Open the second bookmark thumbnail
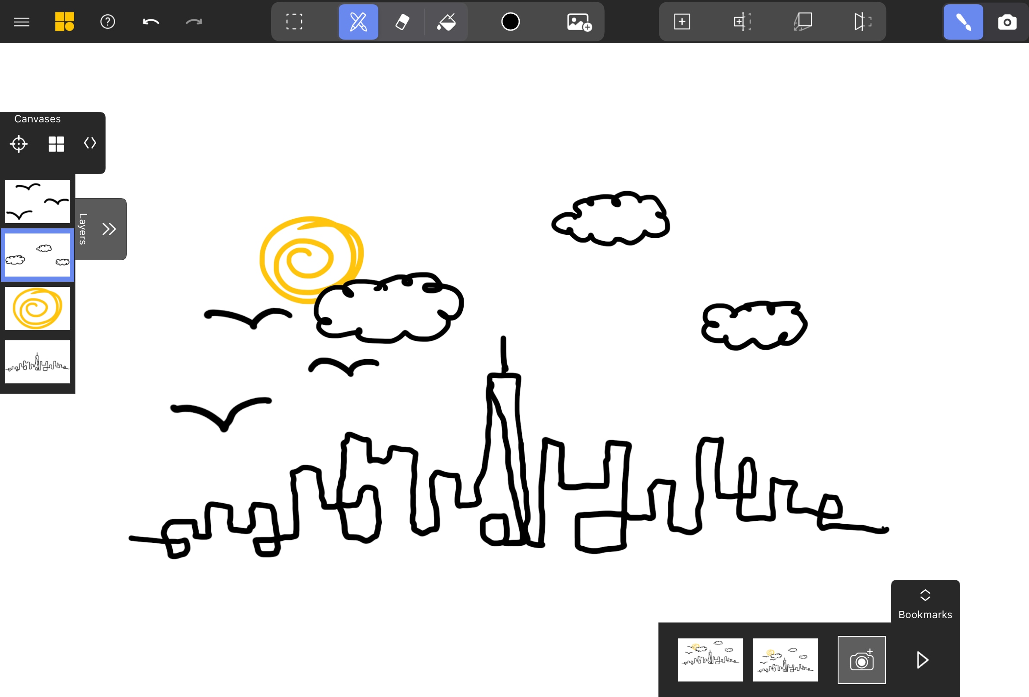 pos(785,660)
